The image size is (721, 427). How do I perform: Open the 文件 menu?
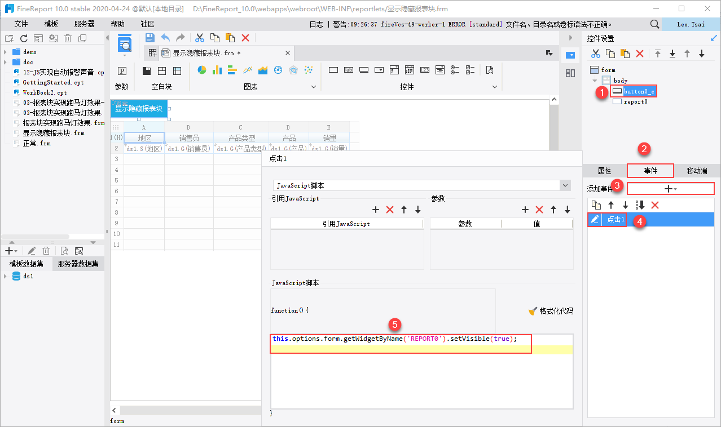21,24
